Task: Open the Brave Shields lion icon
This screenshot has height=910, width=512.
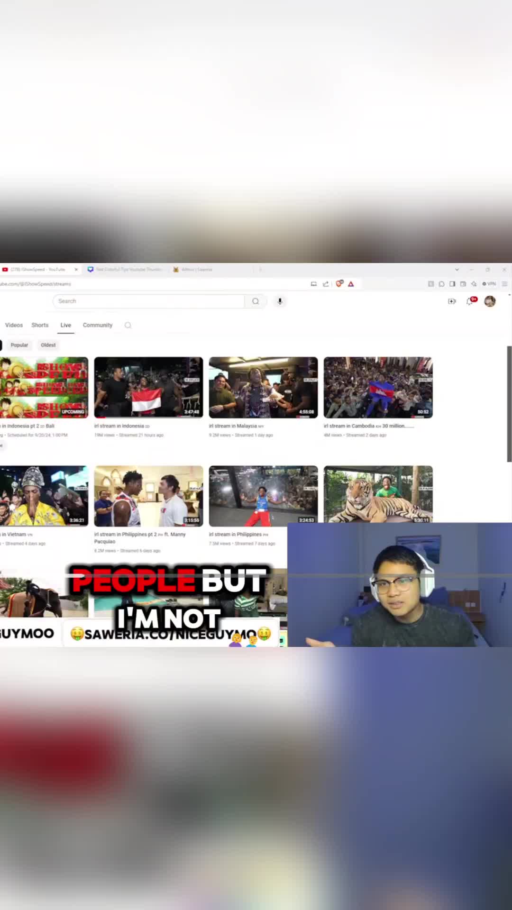Action: pos(339,284)
